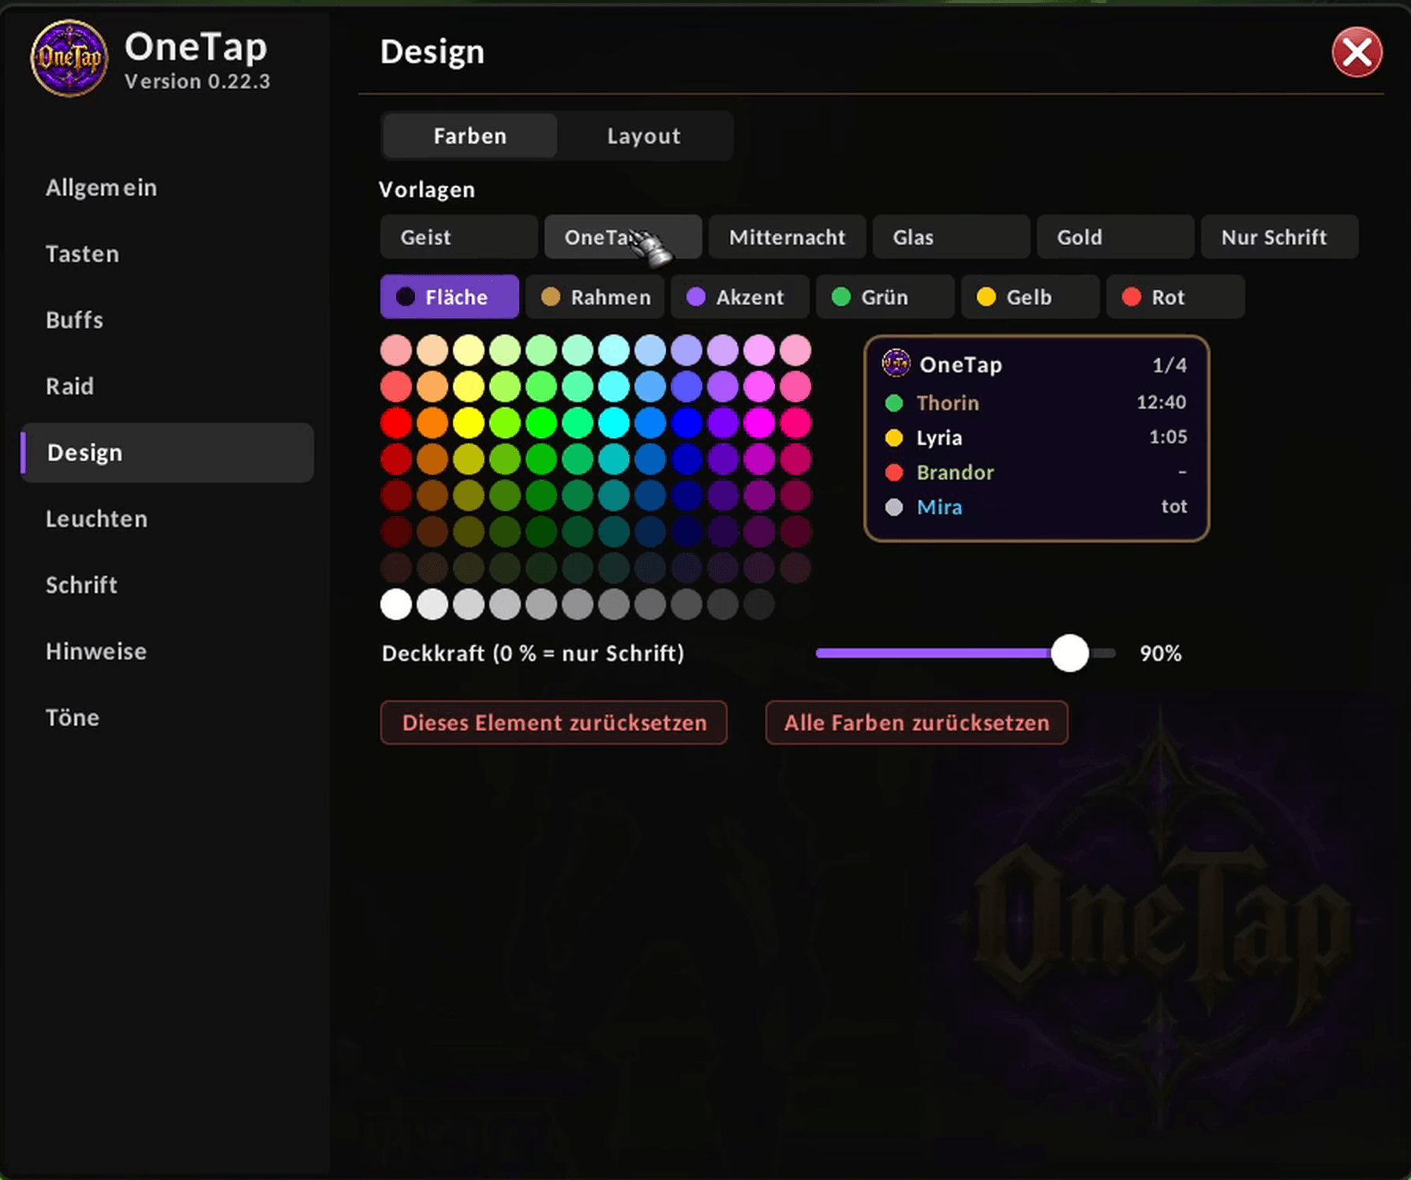This screenshot has height=1180, width=1411.
Task: Apply the Nur Schrift template
Action: [1279, 237]
